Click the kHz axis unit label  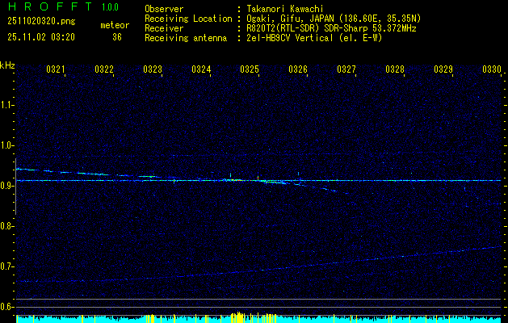coord(7,65)
